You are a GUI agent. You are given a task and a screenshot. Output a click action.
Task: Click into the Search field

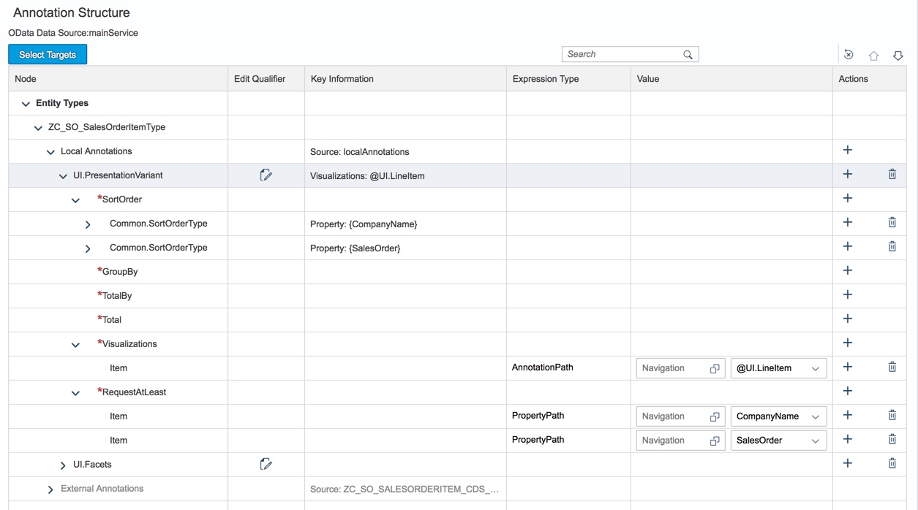coord(622,54)
